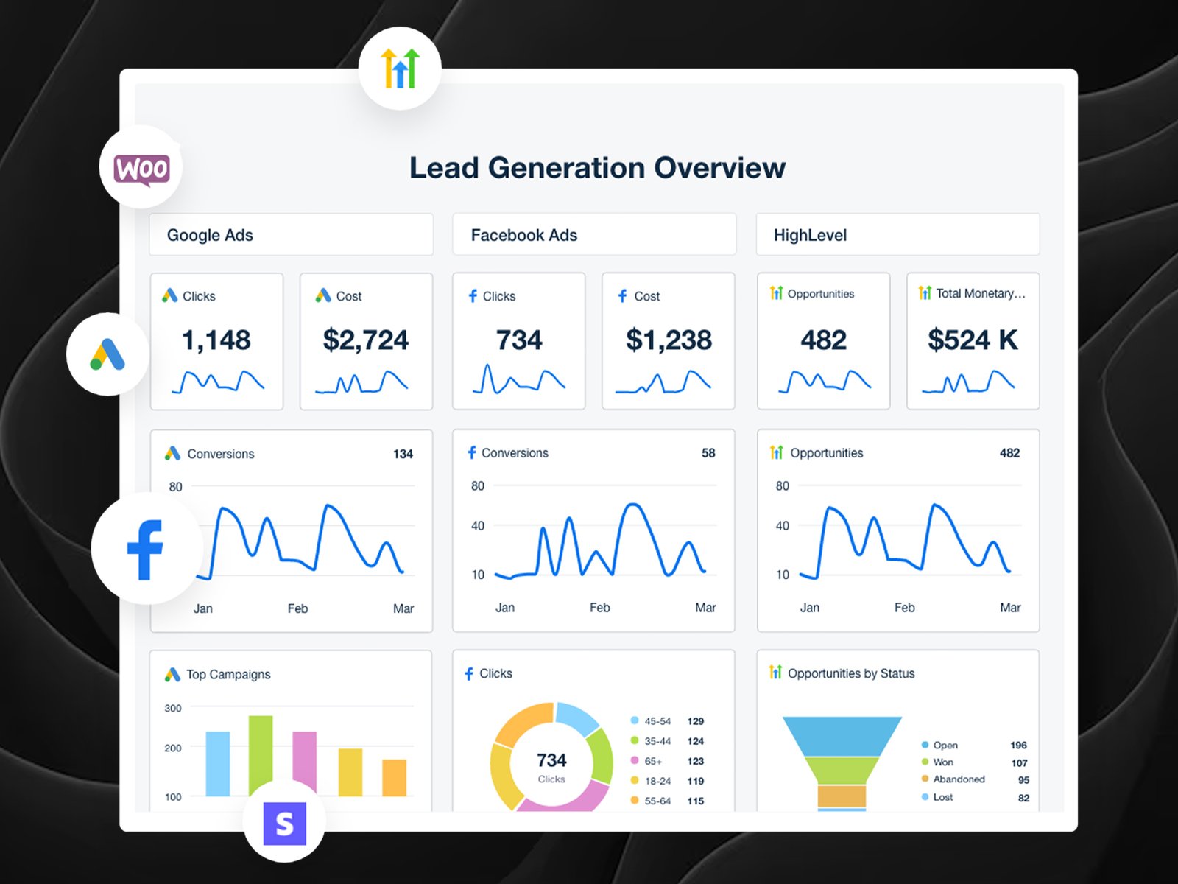This screenshot has width=1178, height=884.
Task: Click the 45-54 legend color dot
Action: [635, 720]
